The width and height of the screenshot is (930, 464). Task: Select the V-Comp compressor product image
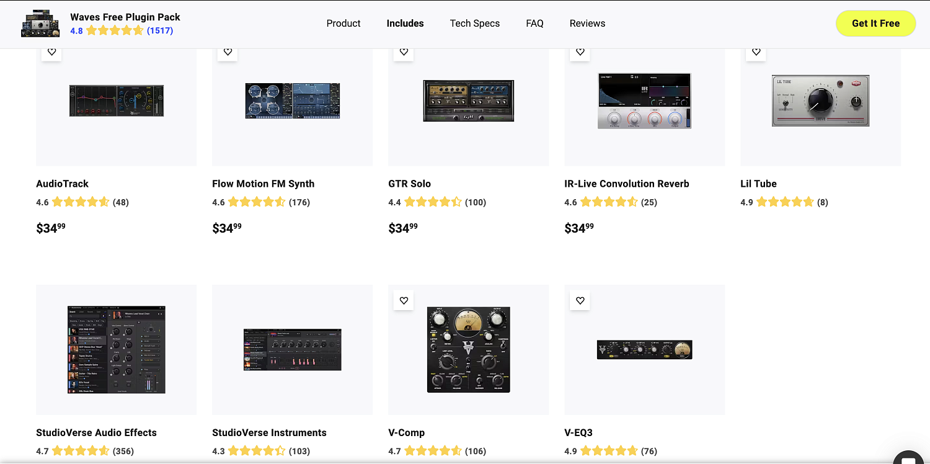click(x=468, y=349)
